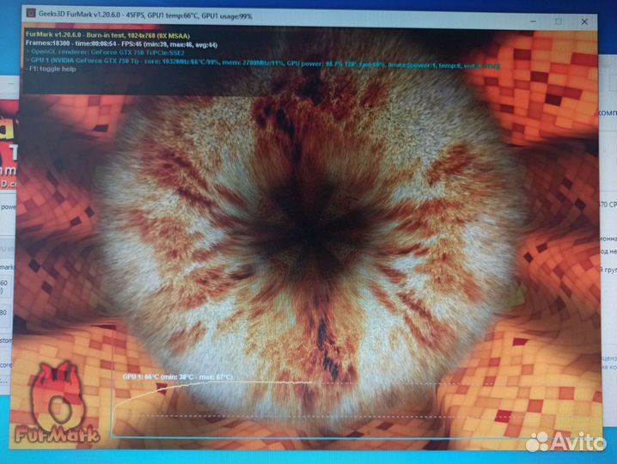Maximize the FurMark window
Viewport: 617px width, 464px height.
tap(559, 21)
